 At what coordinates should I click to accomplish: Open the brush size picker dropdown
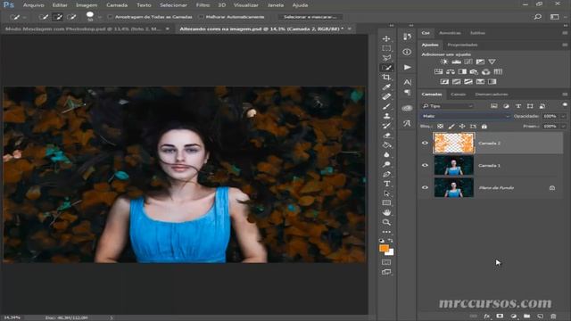coord(99,17)
